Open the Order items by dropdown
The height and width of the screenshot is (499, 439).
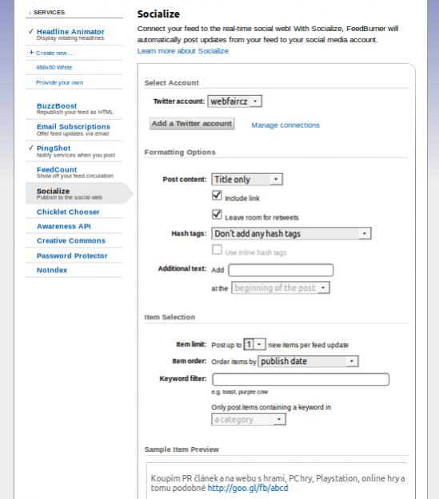(309, 361)
